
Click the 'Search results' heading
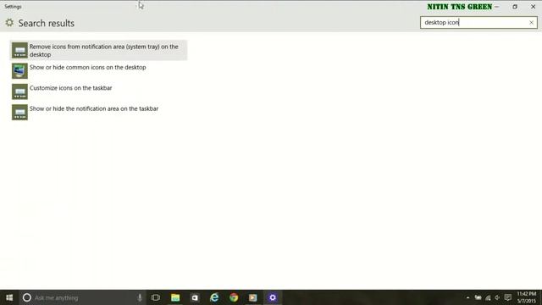pyautogui.click(x=47, y=23)
